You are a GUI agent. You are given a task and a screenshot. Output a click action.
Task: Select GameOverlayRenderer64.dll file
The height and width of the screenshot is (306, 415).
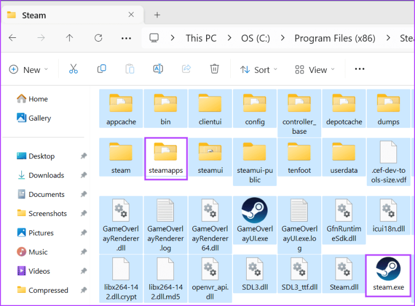point(210,225)
